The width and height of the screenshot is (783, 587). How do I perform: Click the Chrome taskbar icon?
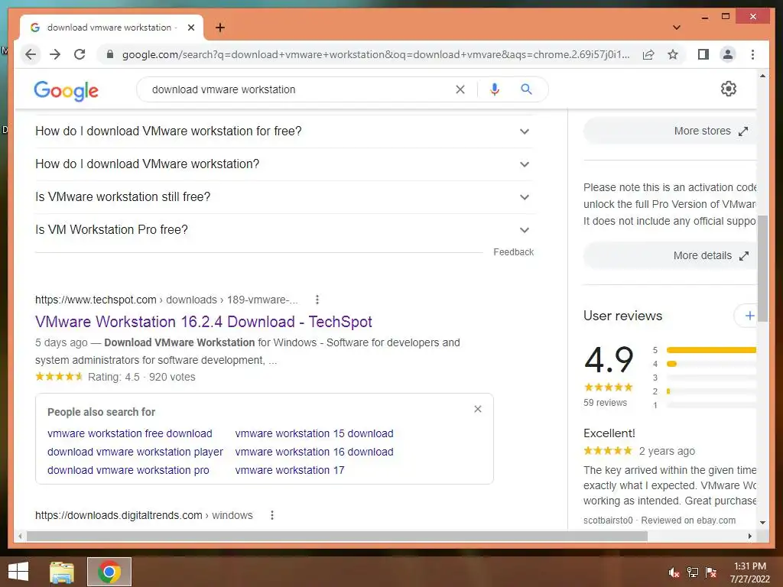coord(109,572)
